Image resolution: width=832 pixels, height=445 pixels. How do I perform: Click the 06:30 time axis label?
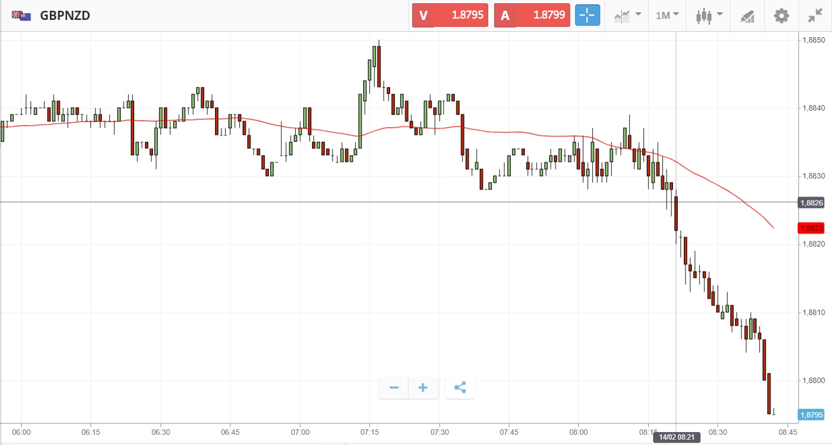point(161,432)
